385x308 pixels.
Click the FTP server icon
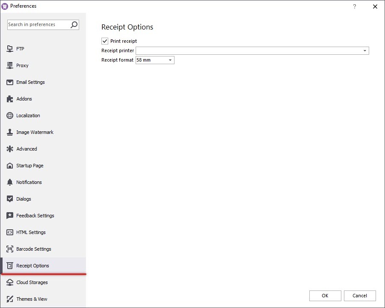(10, 49)
